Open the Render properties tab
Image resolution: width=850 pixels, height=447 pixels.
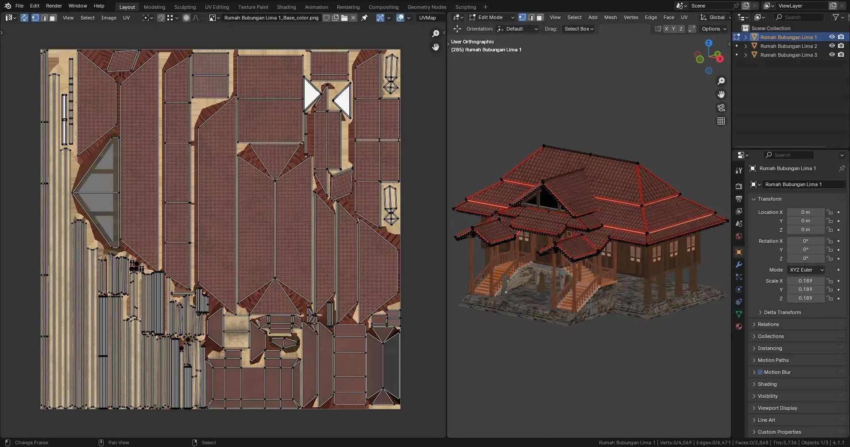click(738, 187)
